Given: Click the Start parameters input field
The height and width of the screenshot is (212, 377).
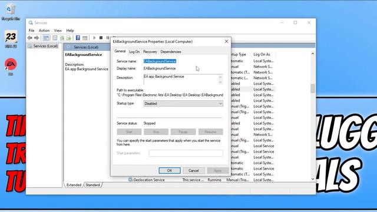Looking at the screenshot, I should pos(186,153).
